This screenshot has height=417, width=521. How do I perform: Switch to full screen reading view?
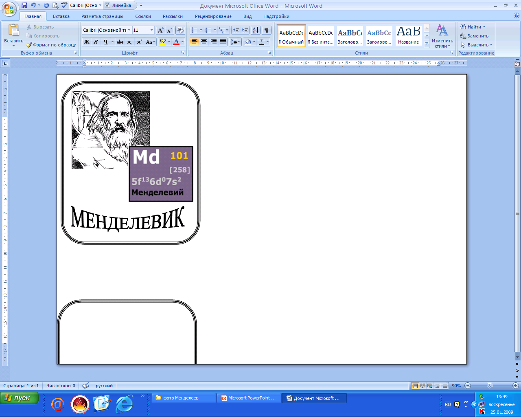422,386
